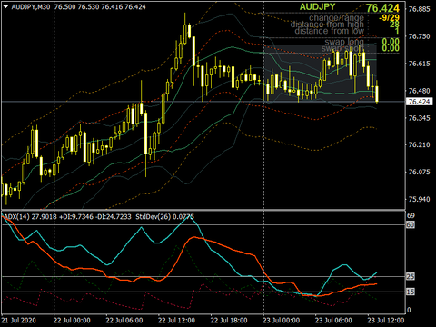Screen dimensions: 436x327
Task: Click the 76.885 price scale label
Action: pyautogui.click(x=419, y=9)
